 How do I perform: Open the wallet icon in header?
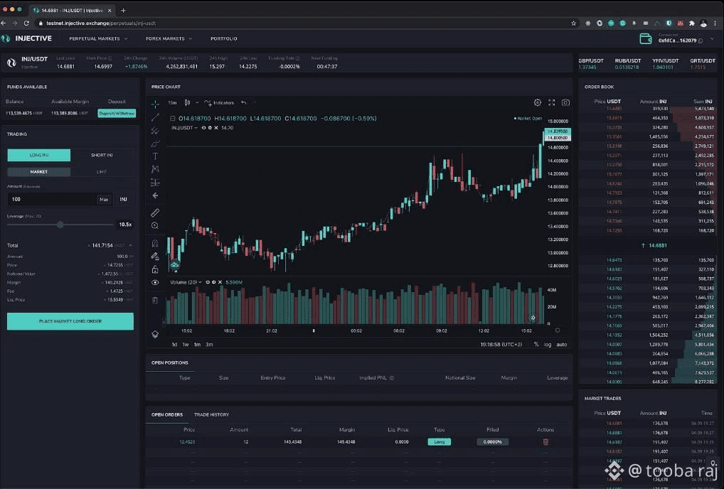645,39
